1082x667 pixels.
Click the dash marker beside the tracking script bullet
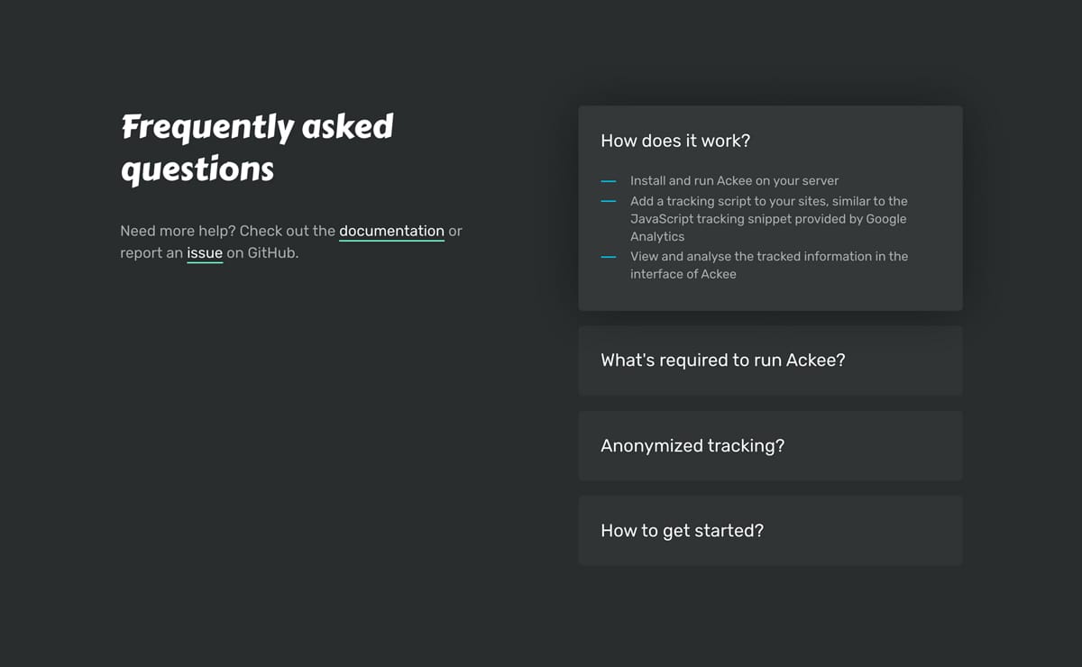tap(608, 201)
